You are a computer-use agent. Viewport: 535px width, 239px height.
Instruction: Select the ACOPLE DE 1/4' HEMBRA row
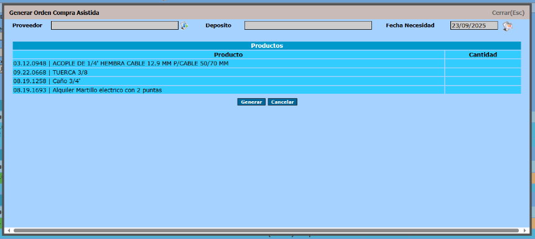[x=228, y=63]
